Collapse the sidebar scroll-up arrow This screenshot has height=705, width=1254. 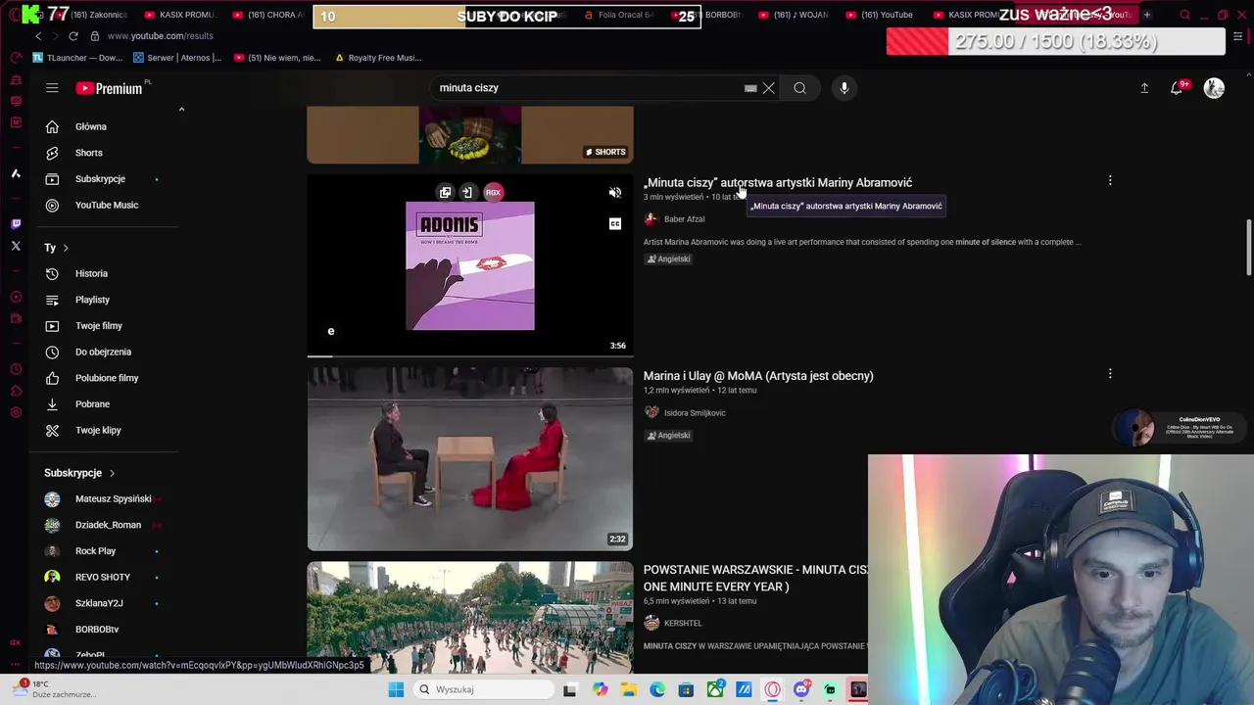(x=181, y=110)
